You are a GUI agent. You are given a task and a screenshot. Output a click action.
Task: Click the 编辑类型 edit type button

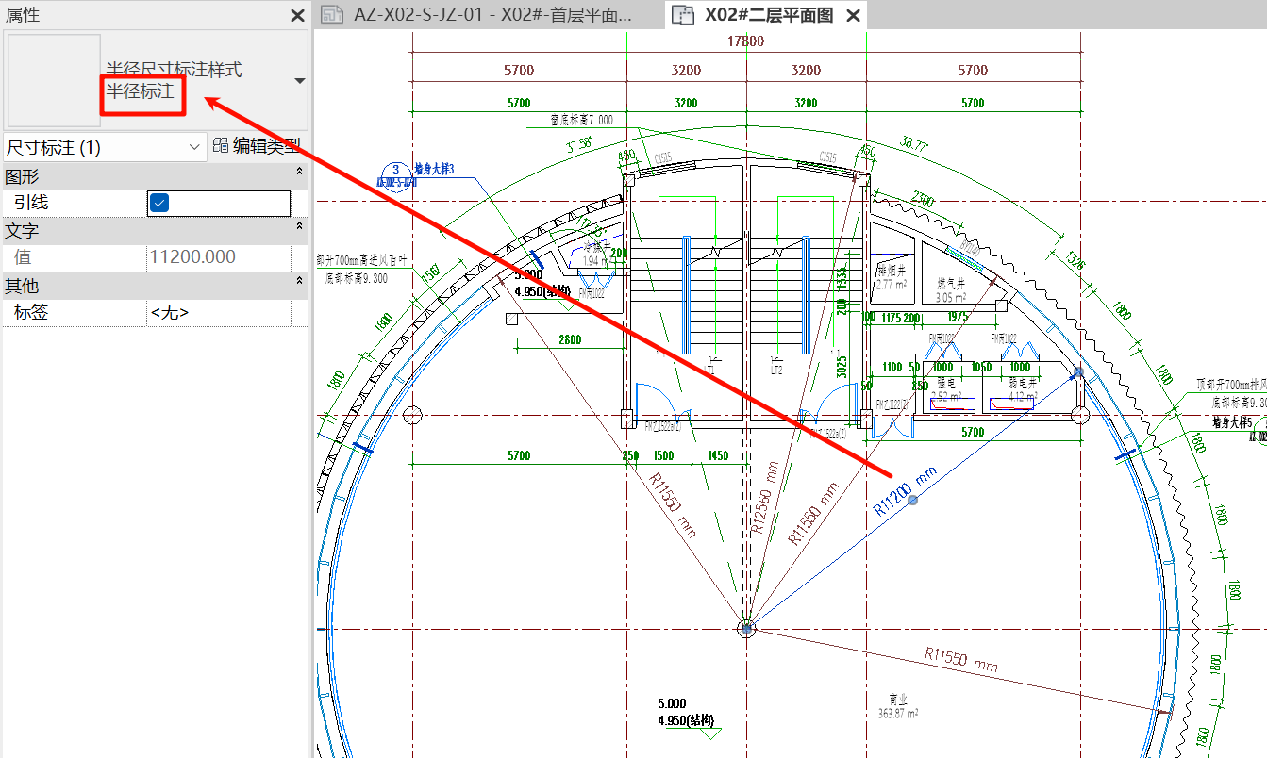tap(257, 146)
